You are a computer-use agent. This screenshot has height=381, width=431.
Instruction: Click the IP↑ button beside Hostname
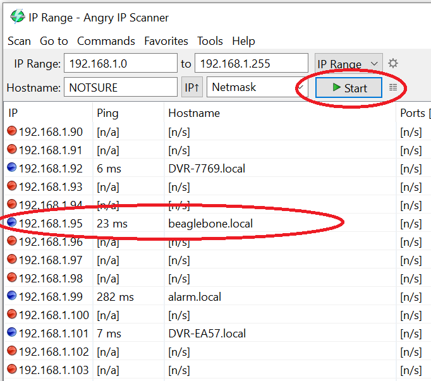tap(192, 87)
